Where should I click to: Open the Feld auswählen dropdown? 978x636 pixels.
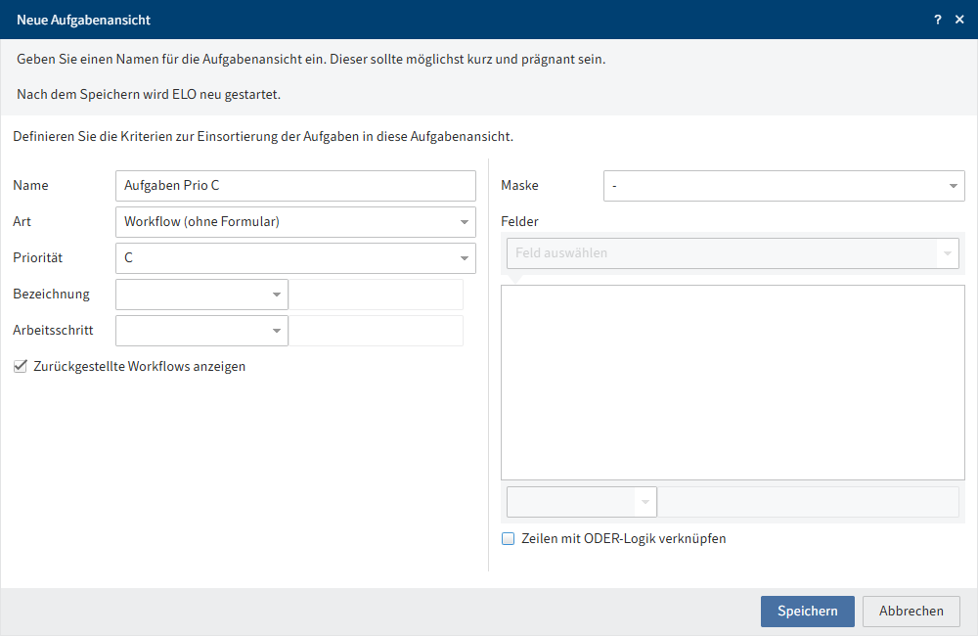point(733,253)
